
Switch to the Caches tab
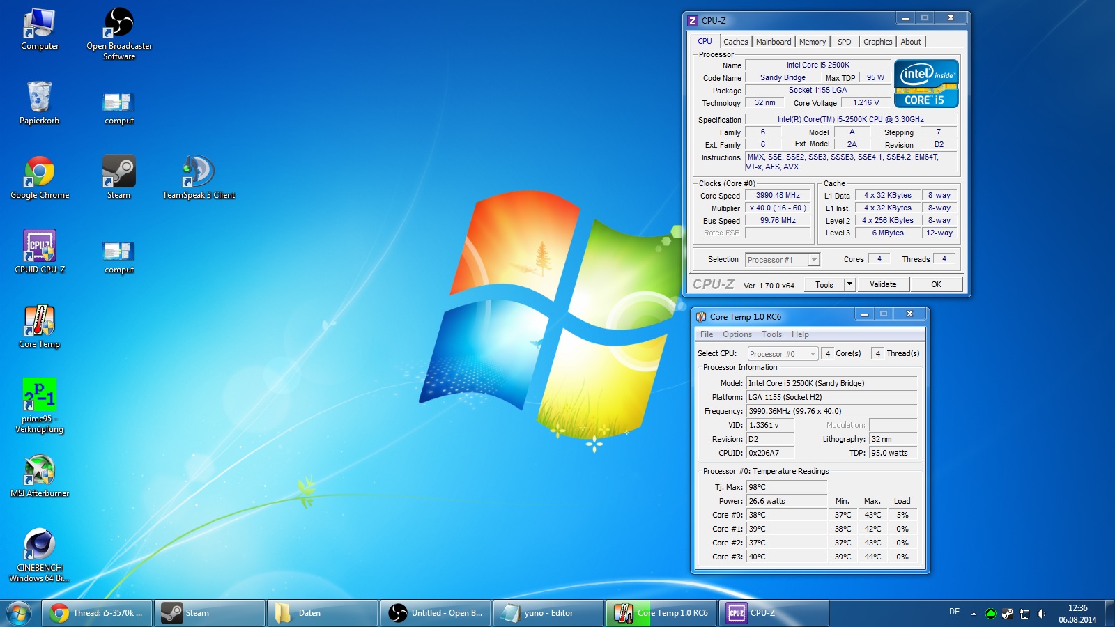click(736, 42)
